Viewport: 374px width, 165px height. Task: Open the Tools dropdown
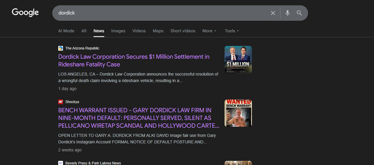point(232,31)
